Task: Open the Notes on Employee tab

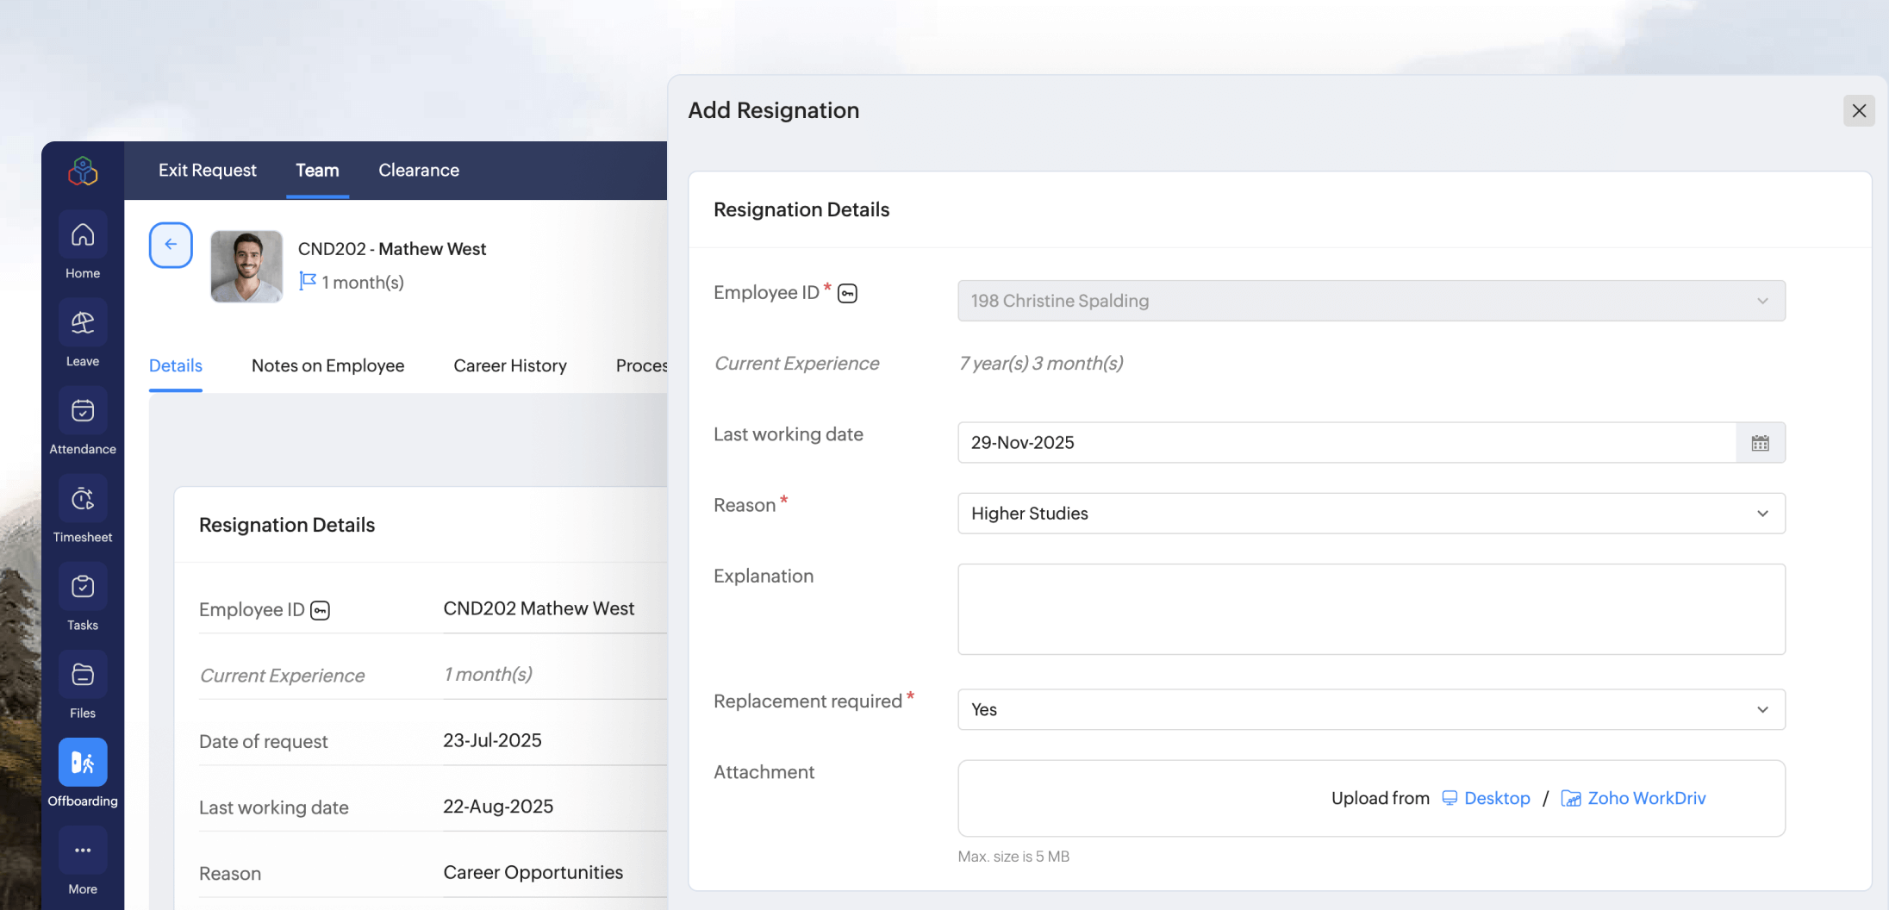Action: click(x=327, y=365)
